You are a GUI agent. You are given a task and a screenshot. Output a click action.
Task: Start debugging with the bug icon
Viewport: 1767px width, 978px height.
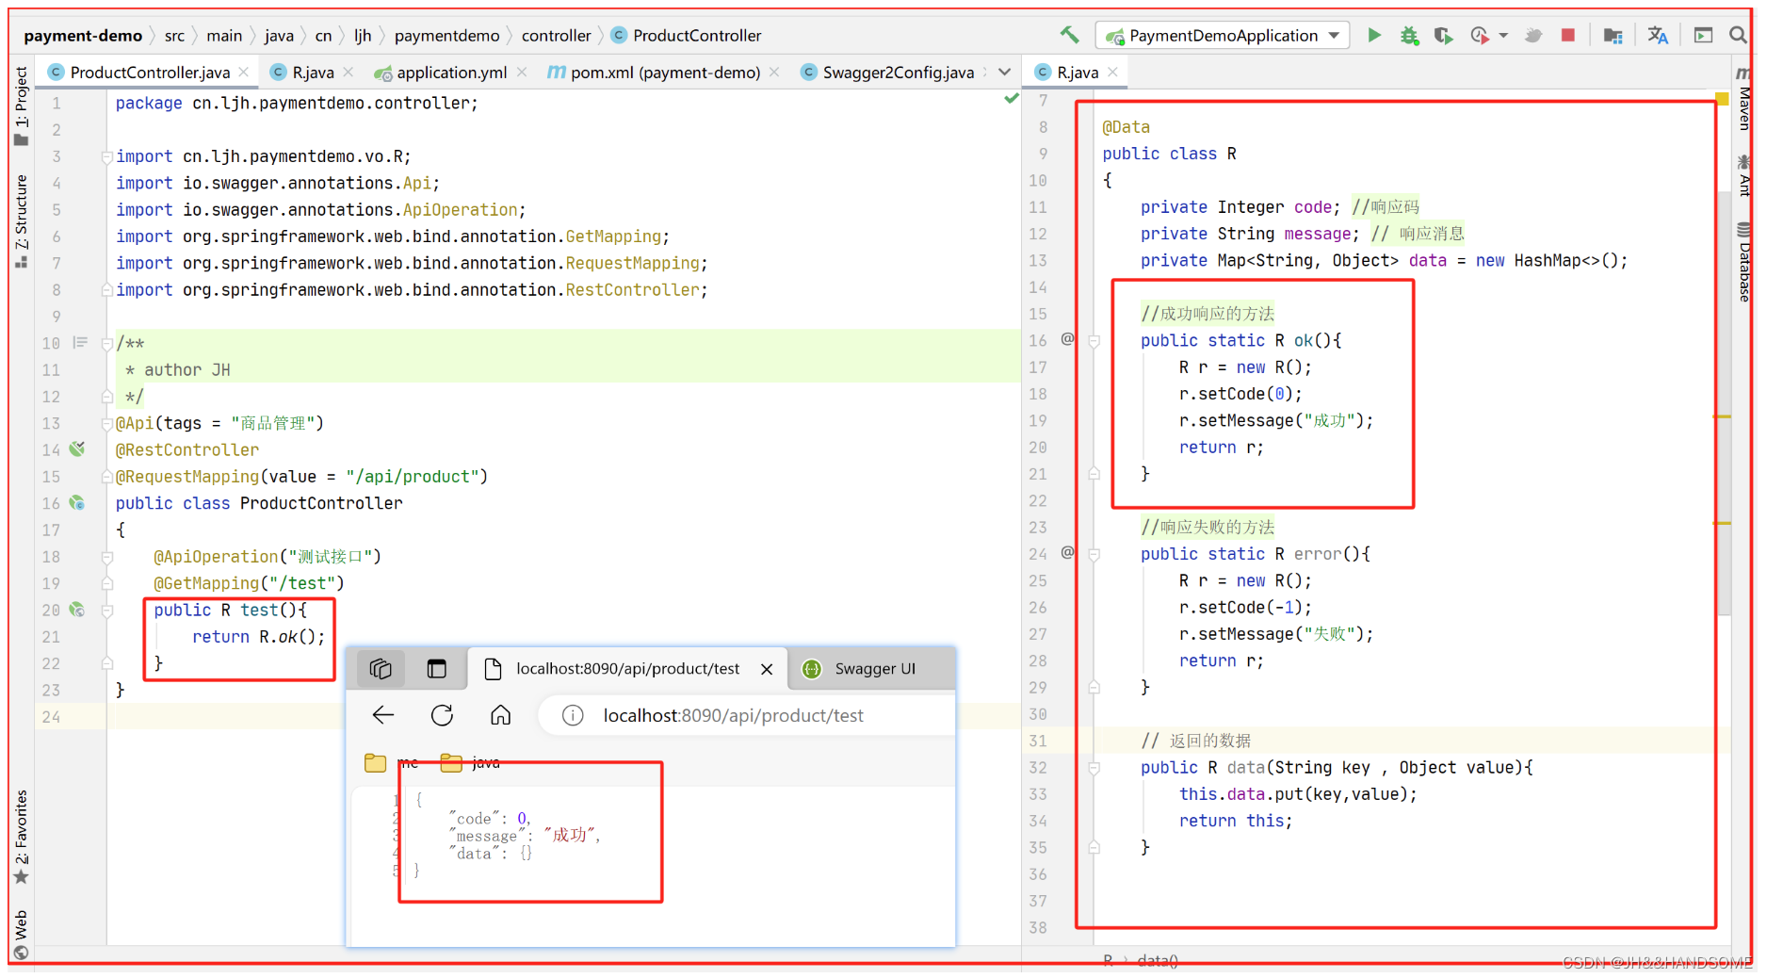point(1409,35)
